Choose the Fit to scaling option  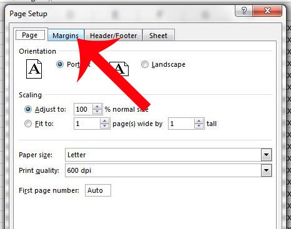tap(28, 124)
